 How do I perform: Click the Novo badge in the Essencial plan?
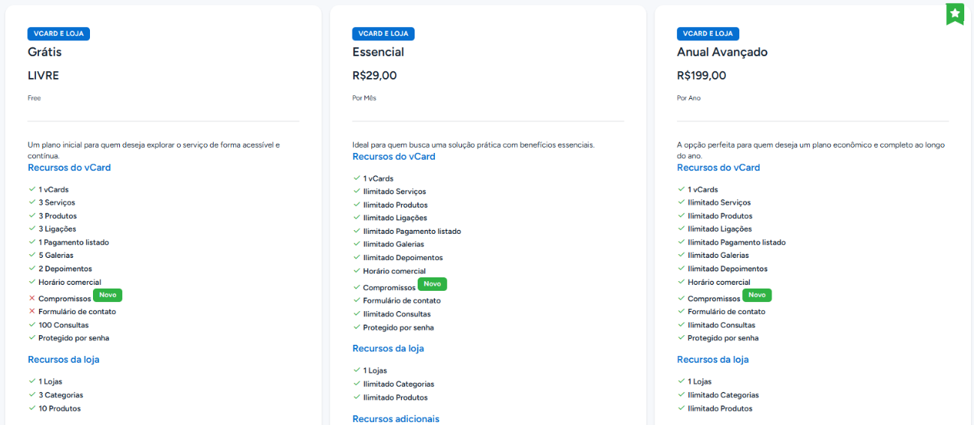[432, 284]
